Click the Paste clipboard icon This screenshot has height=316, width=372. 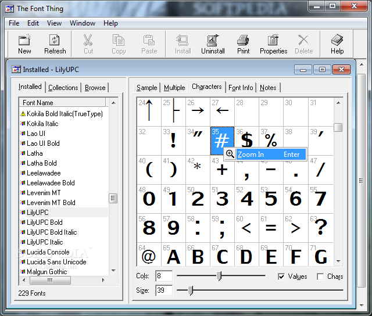pyautogui.click(x=149, y=40)
